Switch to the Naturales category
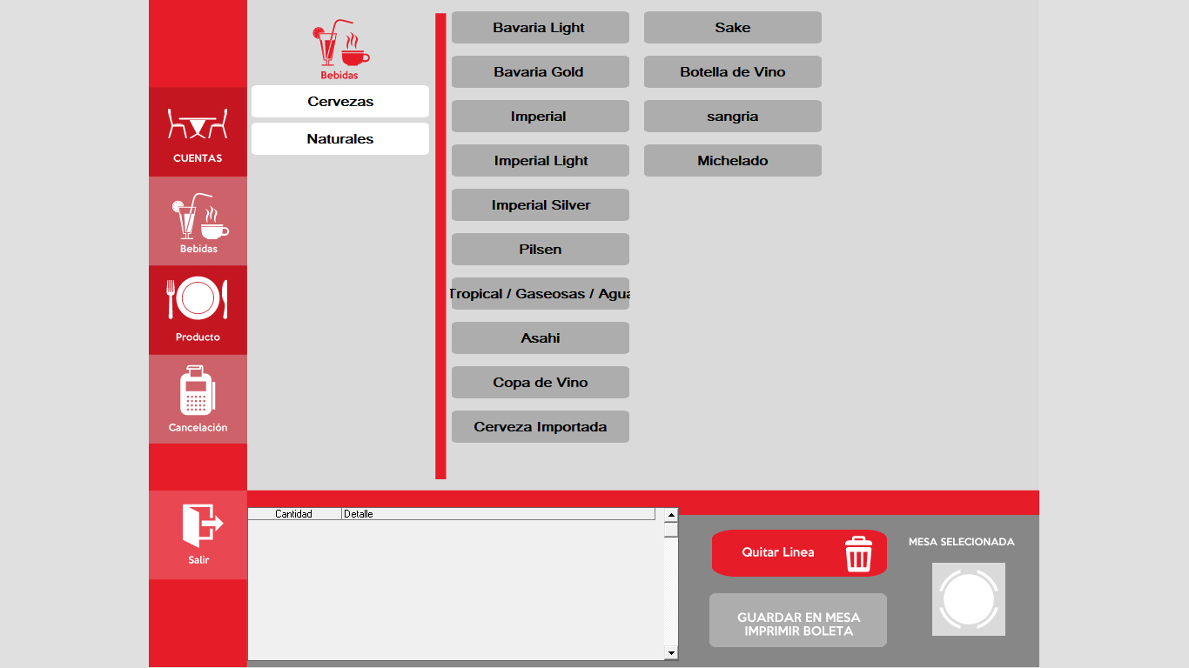This screenshot has width=1189, height=668. click(340, 139)
